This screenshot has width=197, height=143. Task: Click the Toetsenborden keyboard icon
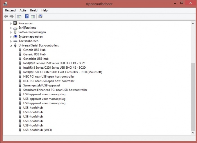coord(15,41)
